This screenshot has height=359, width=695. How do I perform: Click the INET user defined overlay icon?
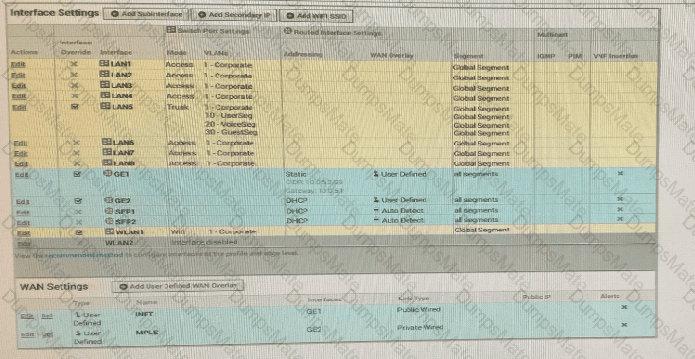tap(78, 315)
